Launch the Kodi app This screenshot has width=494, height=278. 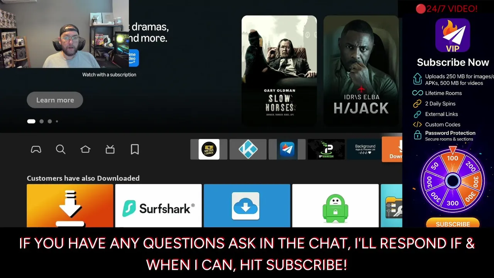[248, 149]
